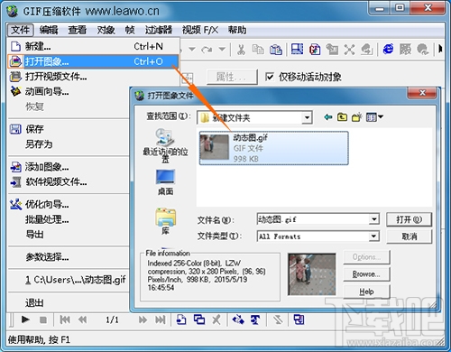Expand the 文件类型 All Formats dropdown

coord(373,236)
